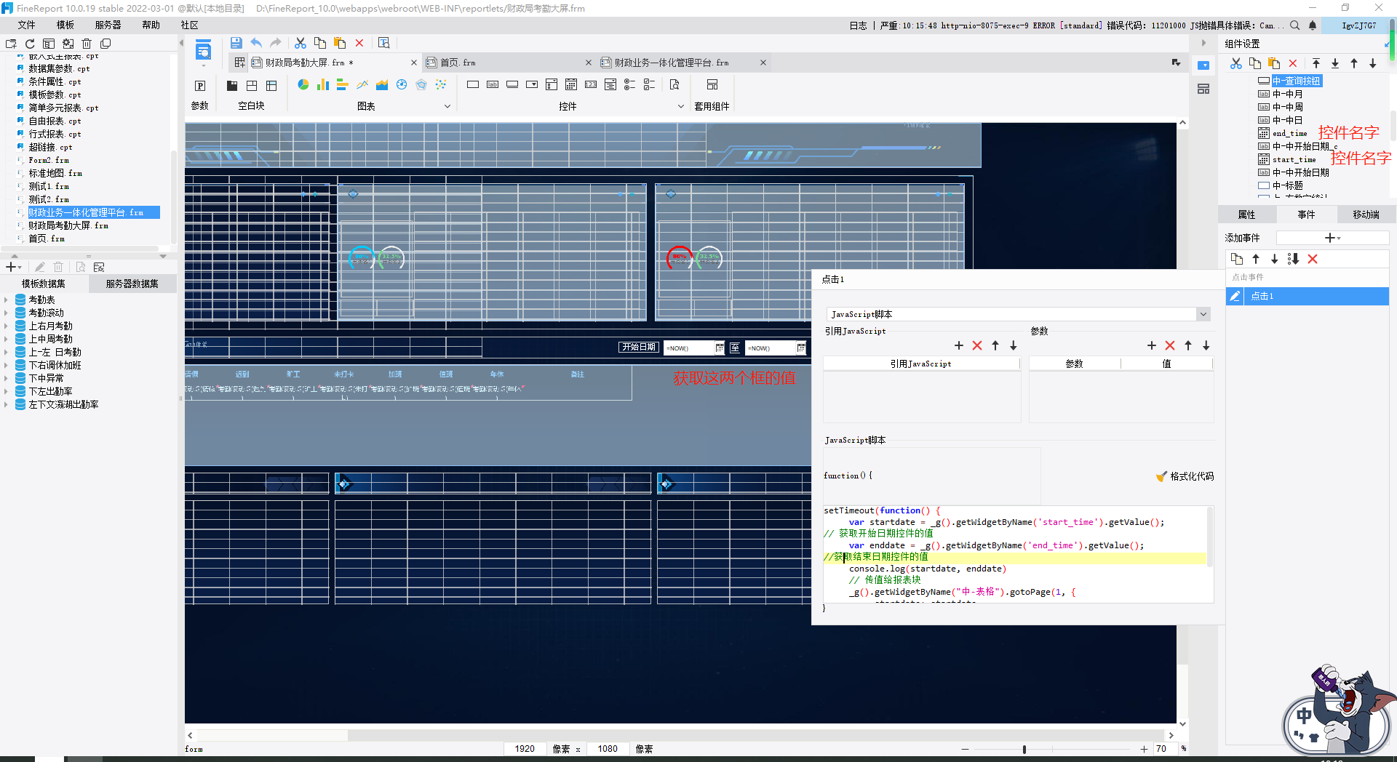Viewport: 1397px width, 762px height.
Task: Click the canvas zoom slider handle
Action: [x=1024, y=749]
